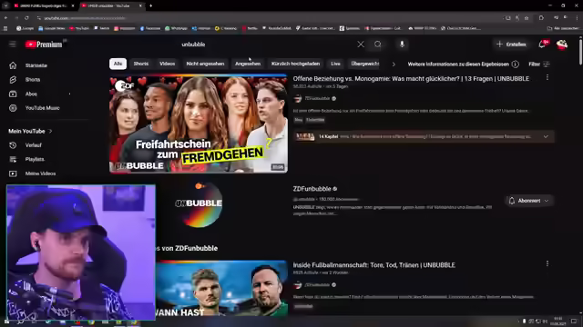Select the Shorts filter chip

pyautogui.click(x=141, y=64)
